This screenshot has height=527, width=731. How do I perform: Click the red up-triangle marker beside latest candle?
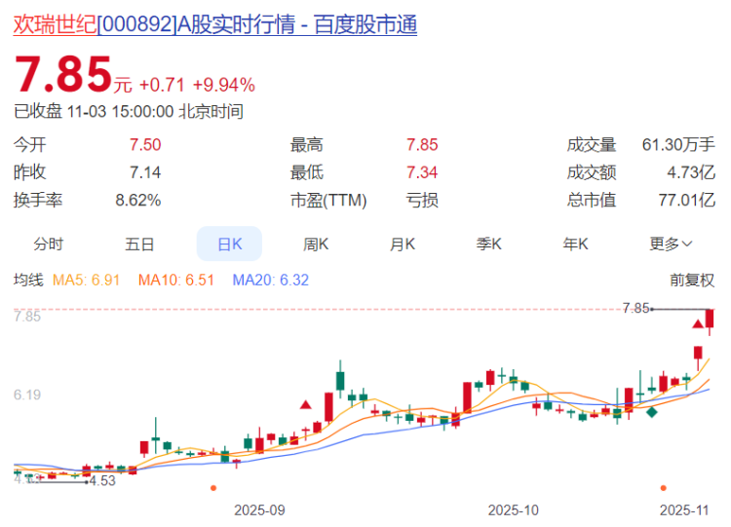pyautogui.click(x=698, y=323)
